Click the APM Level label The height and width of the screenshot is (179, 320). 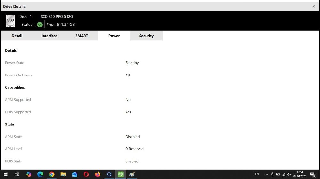[13, 149]
